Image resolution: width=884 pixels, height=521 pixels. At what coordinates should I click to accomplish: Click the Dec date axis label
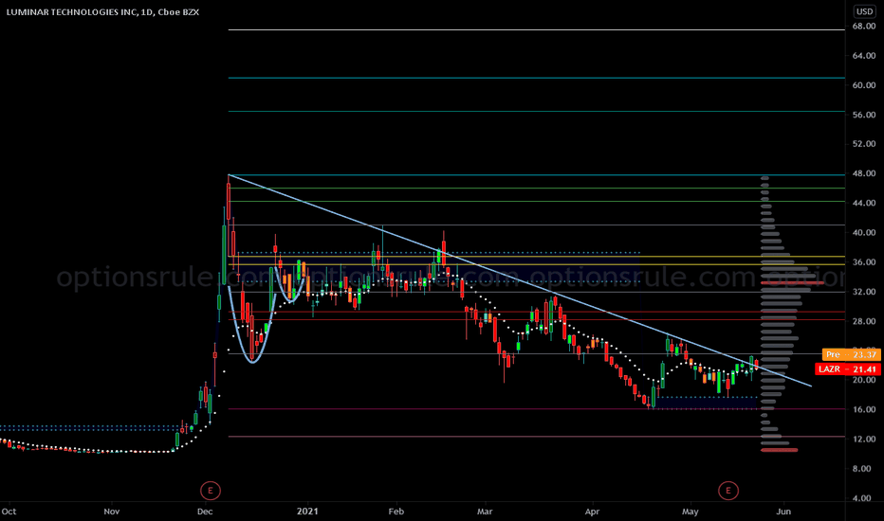pos(205,512)
